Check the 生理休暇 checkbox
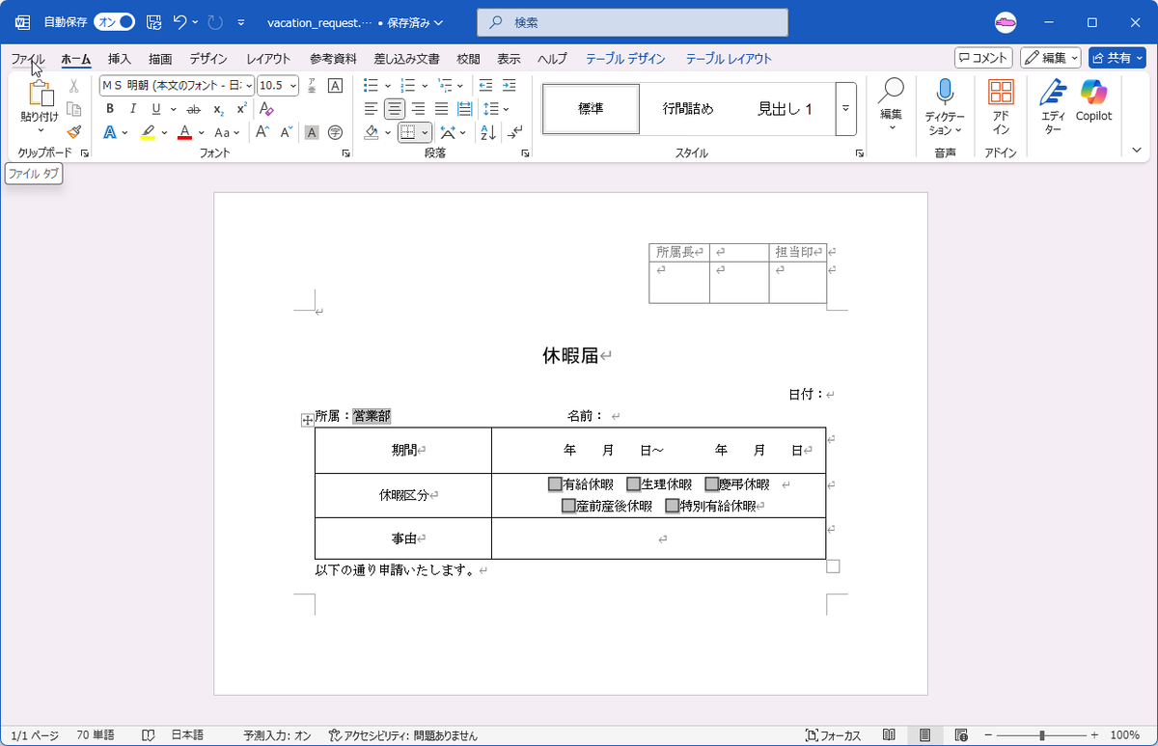Viewport: 1158px width, 746px height. point(633,484)
